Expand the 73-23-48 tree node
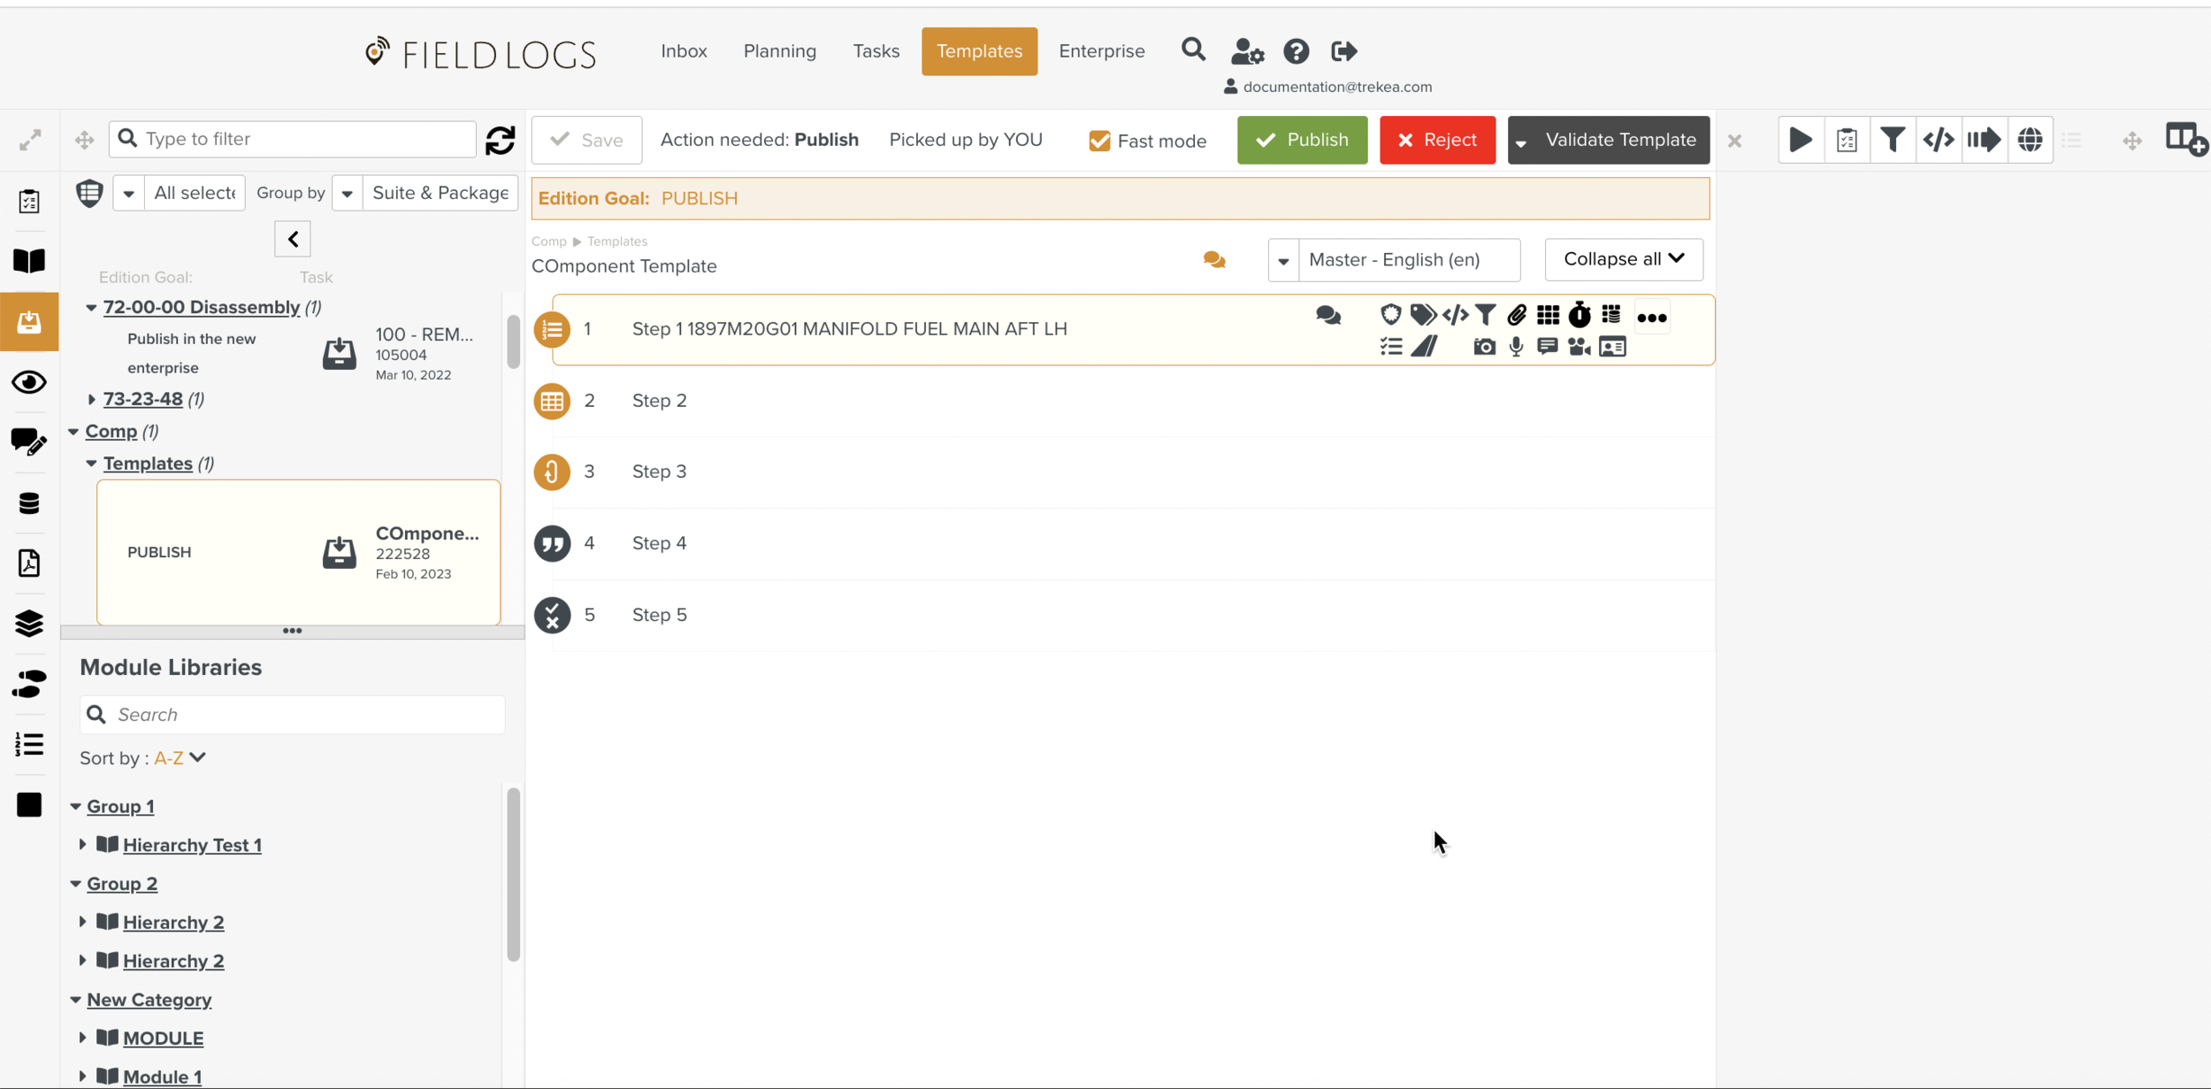Screen dimensions: 2211x1089 91,399
